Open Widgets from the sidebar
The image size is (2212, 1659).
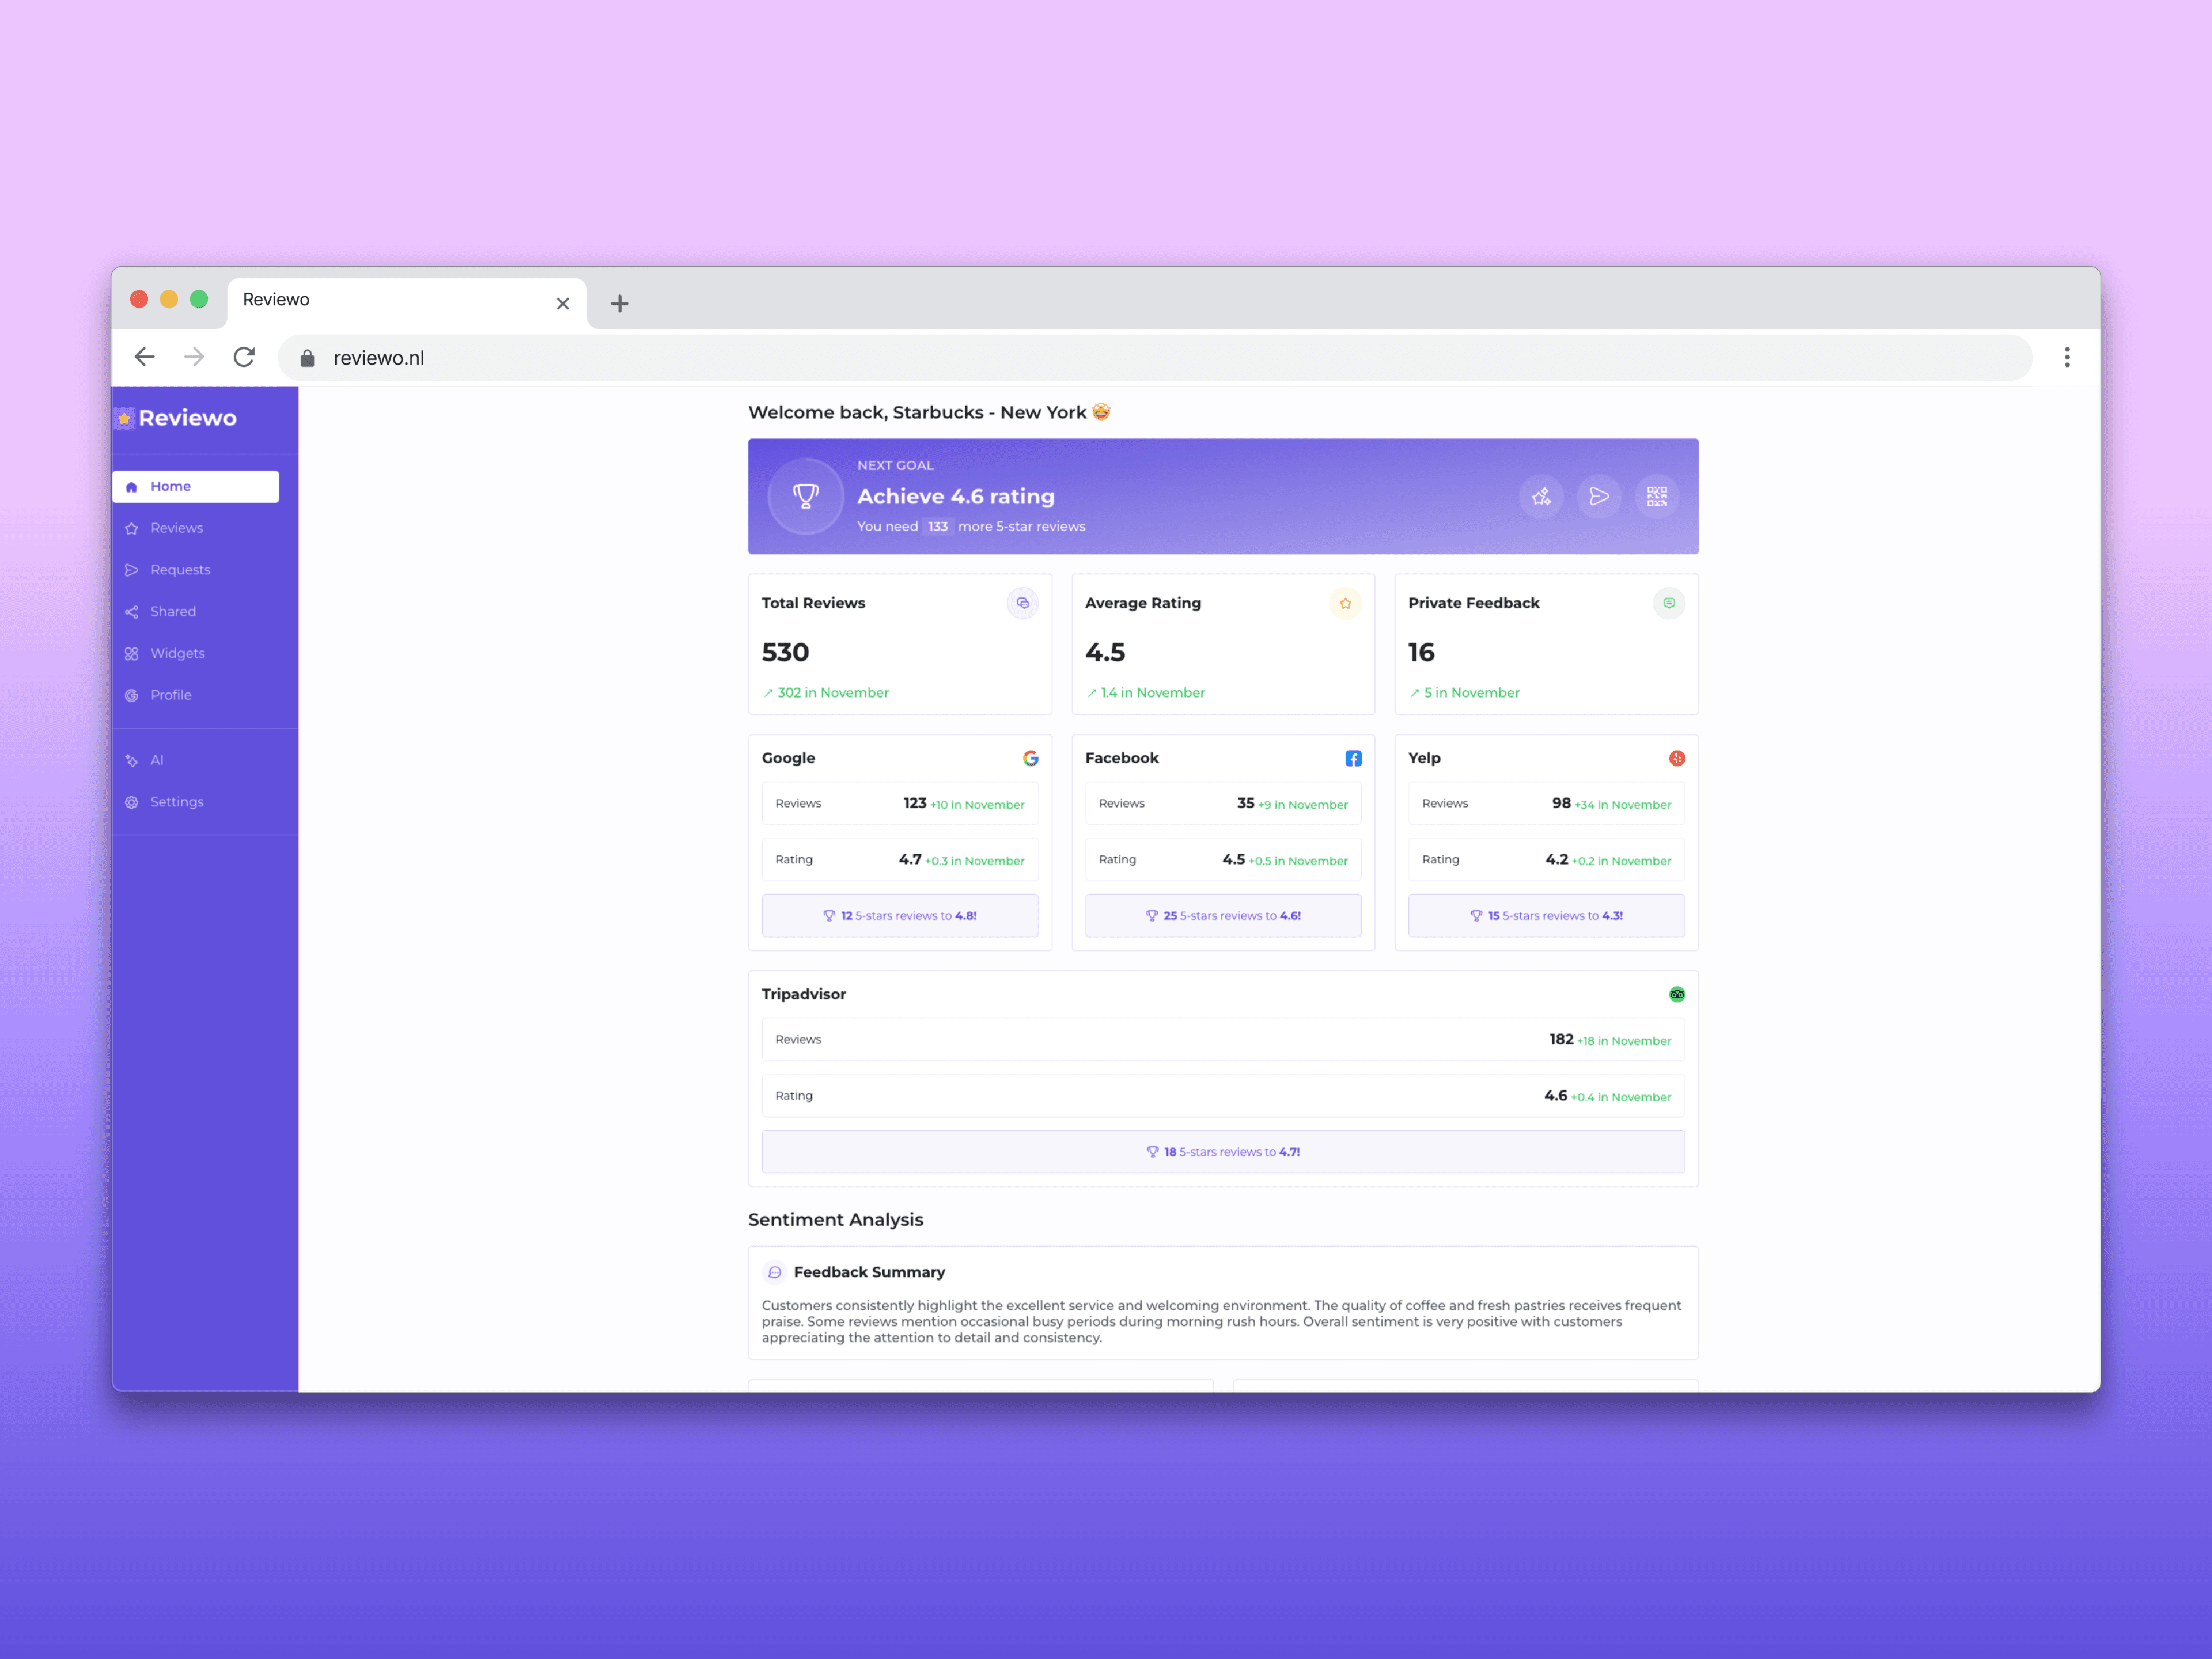click(177, 653)
